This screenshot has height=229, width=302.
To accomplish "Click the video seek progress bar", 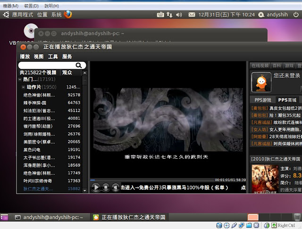I will tap(152, 180).
